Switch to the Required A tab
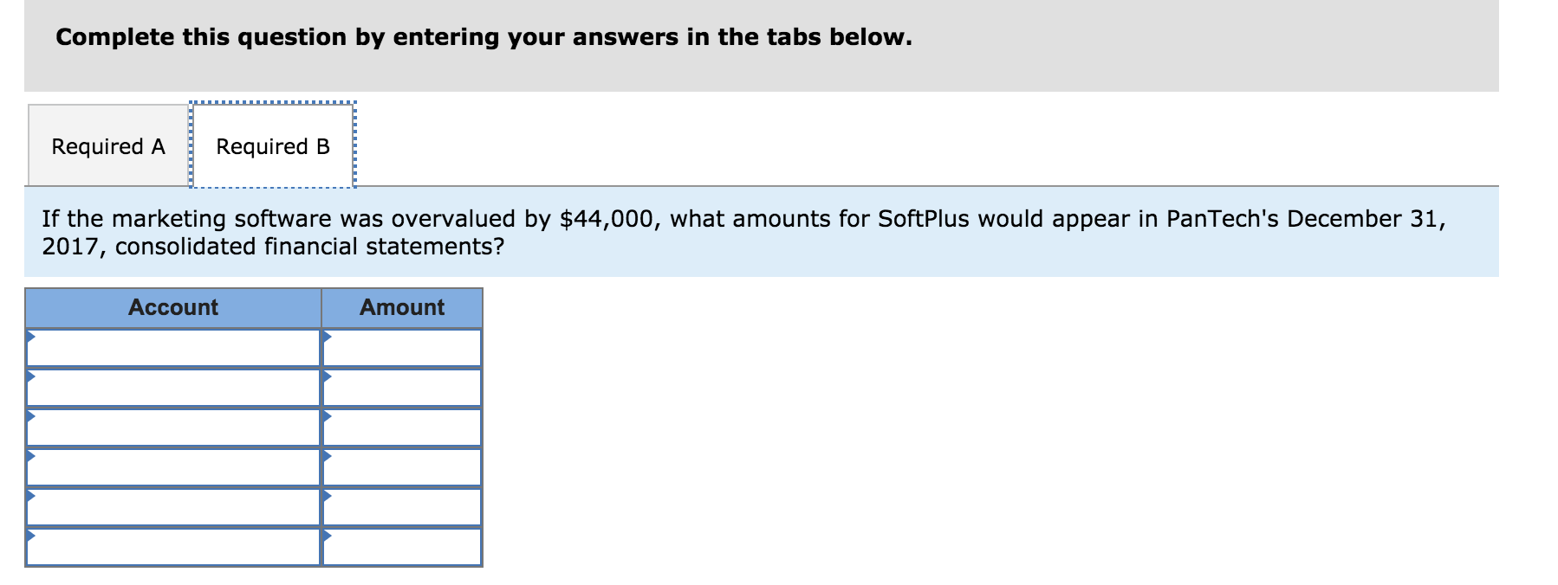The height and width of the screenshot is (585, 1558). point(107,145)
